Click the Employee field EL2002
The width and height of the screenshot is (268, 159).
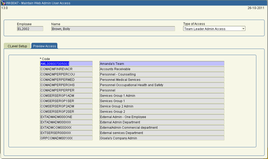pyautogui.click(x=30, y=29)
